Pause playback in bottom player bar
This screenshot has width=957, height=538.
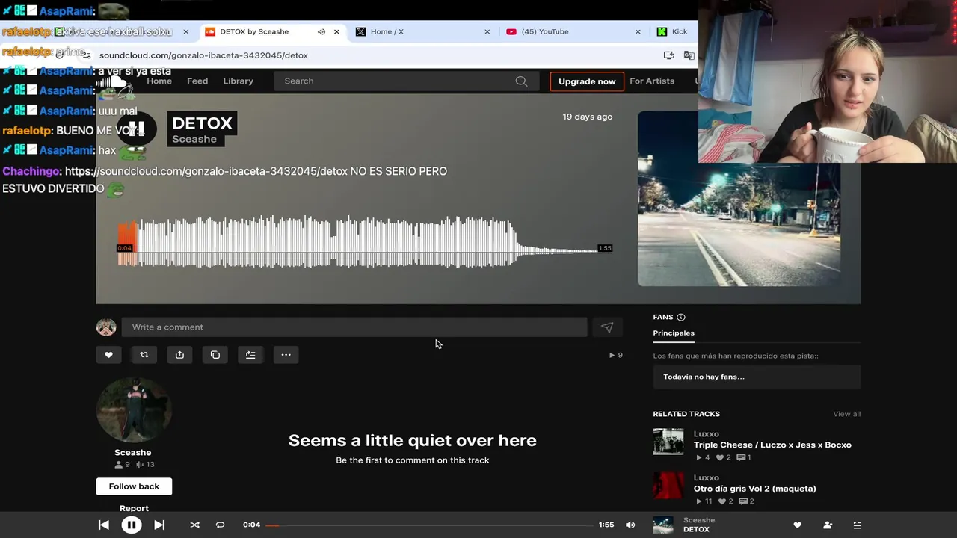[x=131, y=525]
